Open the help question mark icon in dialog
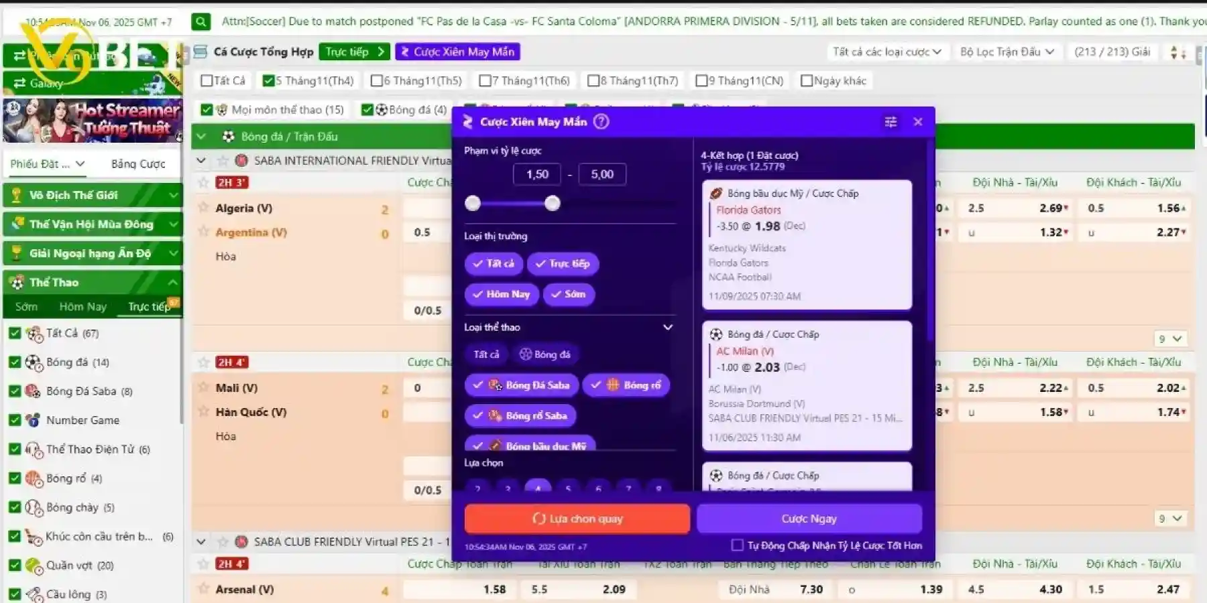This screenshot has height=603, width=1207. point(601,121)
